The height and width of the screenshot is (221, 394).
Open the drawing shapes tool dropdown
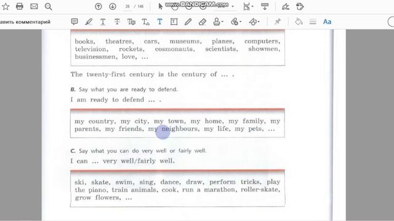254,22
